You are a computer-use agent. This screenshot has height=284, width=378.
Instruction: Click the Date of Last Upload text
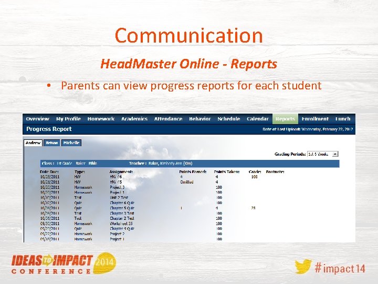point(308,129)
